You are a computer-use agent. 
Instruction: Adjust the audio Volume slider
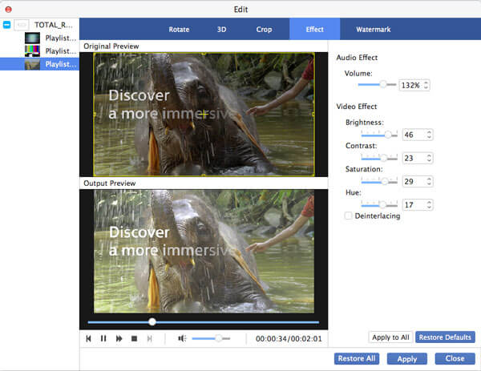click(377, 85)
